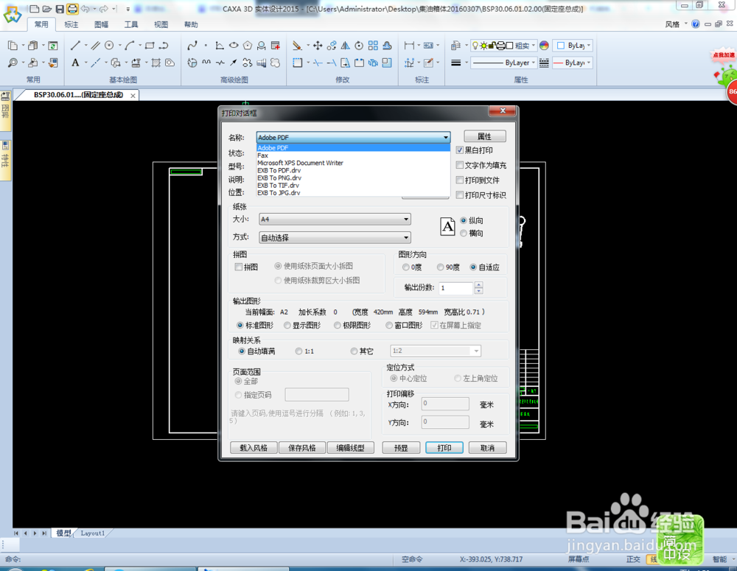Select the 显示图形 radio button
Image resolution: width=737 pixels, height=571 pixels.
point(287,325)
